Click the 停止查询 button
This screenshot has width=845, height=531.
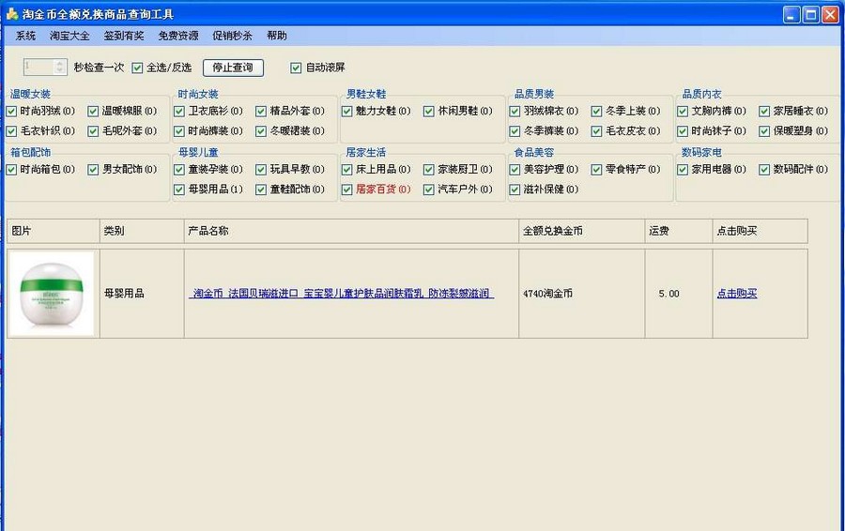(x=233, y=68)
